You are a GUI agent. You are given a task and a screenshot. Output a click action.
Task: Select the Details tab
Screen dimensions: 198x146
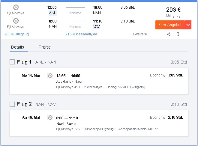point(18,47)
